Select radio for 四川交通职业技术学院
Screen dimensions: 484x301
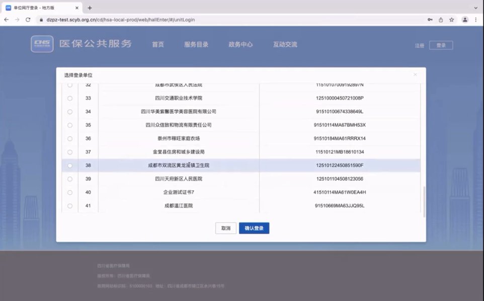click(x=70, y=98)
